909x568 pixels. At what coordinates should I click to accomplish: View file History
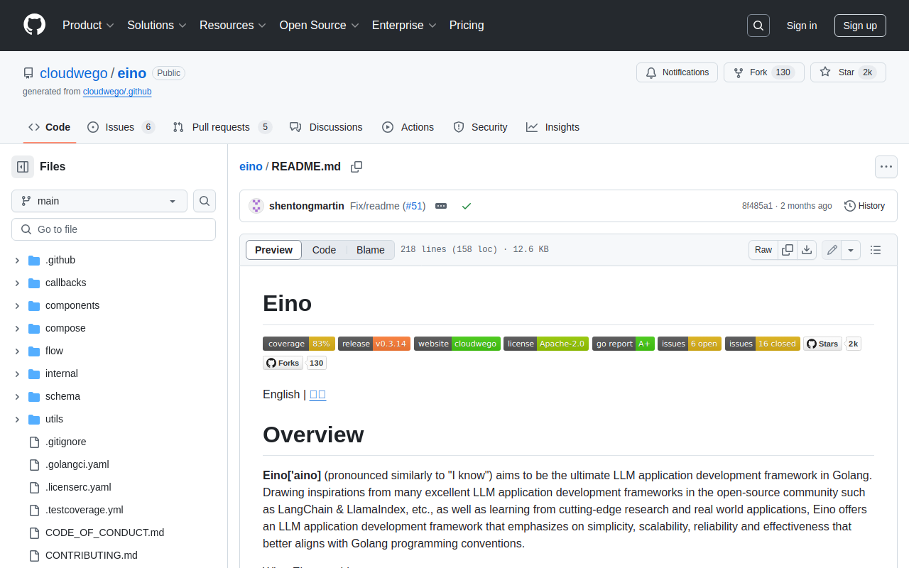(x=864, y=206)
